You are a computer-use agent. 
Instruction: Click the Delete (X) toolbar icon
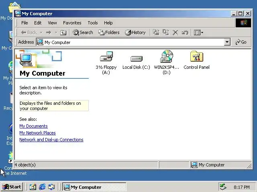175,33
